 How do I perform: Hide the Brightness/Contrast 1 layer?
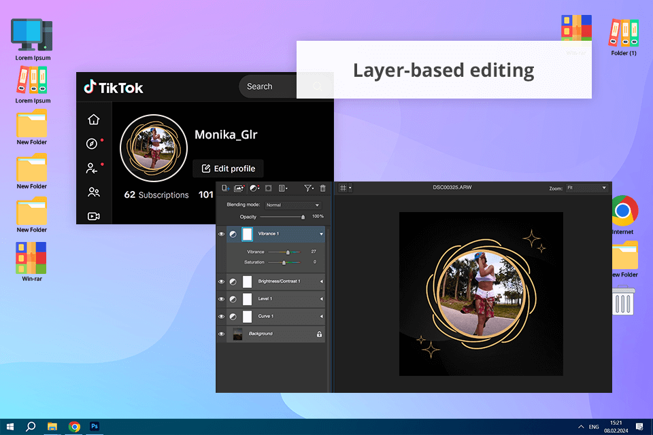(222, 282)
